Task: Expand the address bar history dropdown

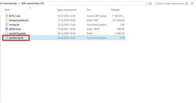Action: tap(147, 4)
